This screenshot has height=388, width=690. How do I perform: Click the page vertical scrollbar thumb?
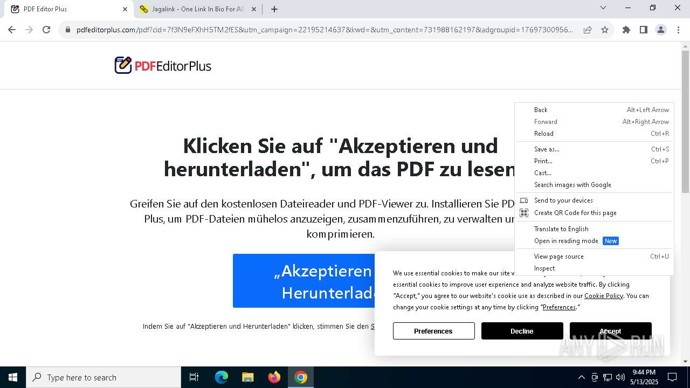685,121
